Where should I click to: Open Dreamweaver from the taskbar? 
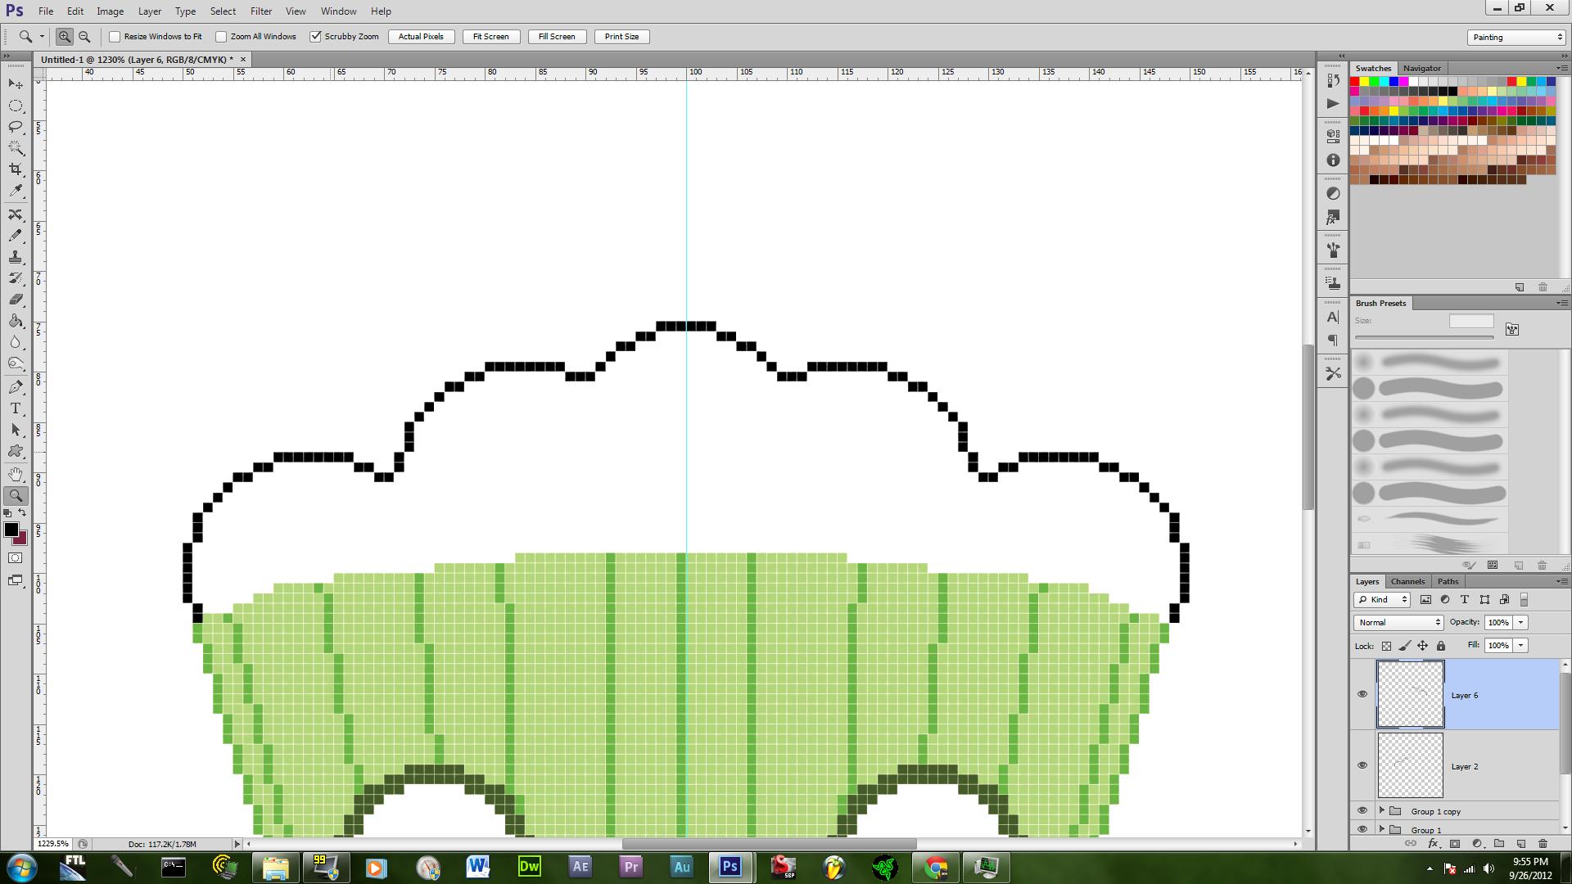pyautogui.click(x=530, y=867)
